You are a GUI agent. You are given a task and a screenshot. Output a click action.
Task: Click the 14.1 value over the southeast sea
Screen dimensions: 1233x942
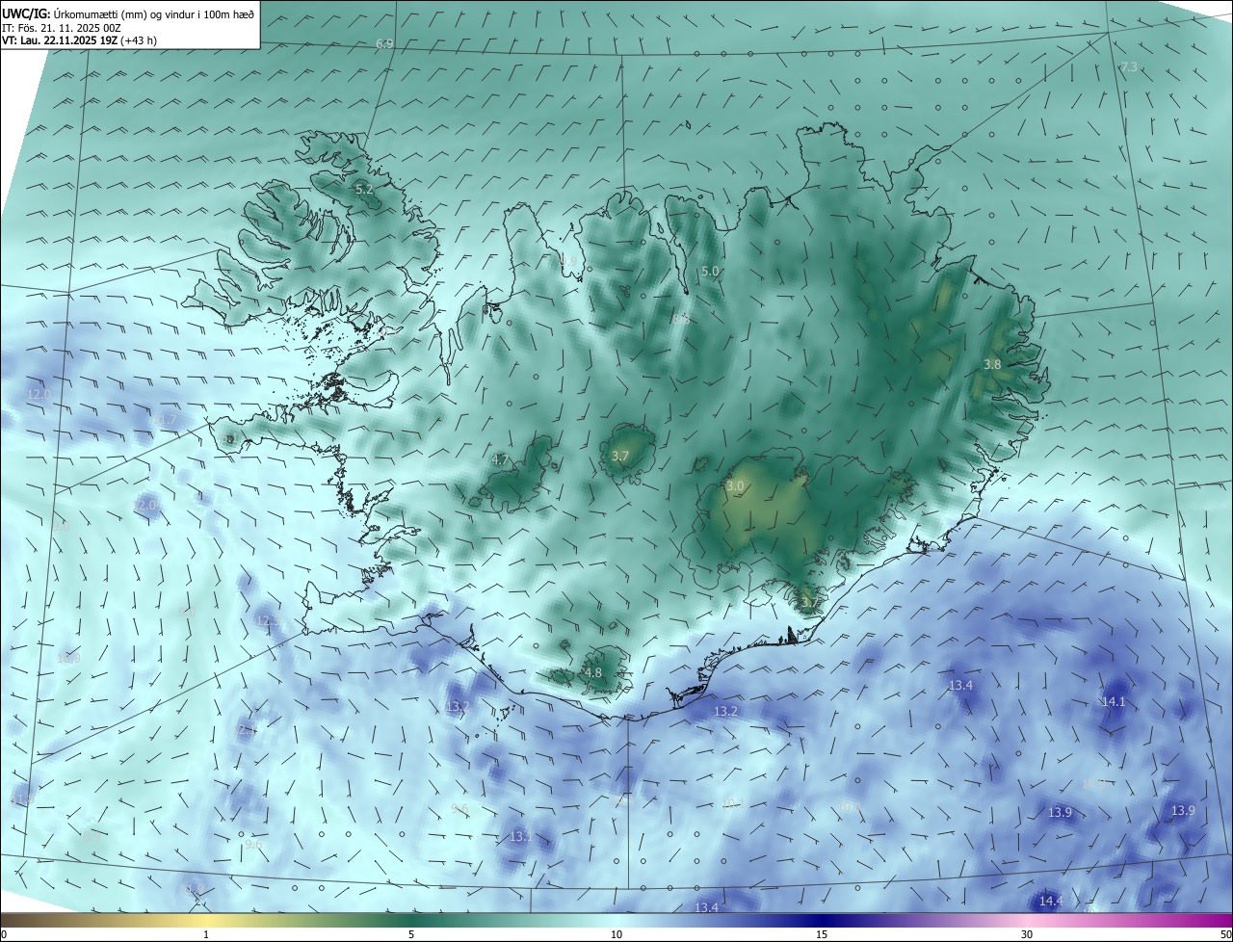(x=1114, y=701)
